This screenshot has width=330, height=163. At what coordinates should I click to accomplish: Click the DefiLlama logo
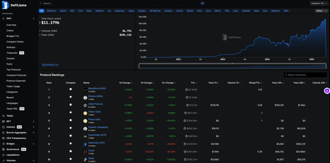(14, 5)
